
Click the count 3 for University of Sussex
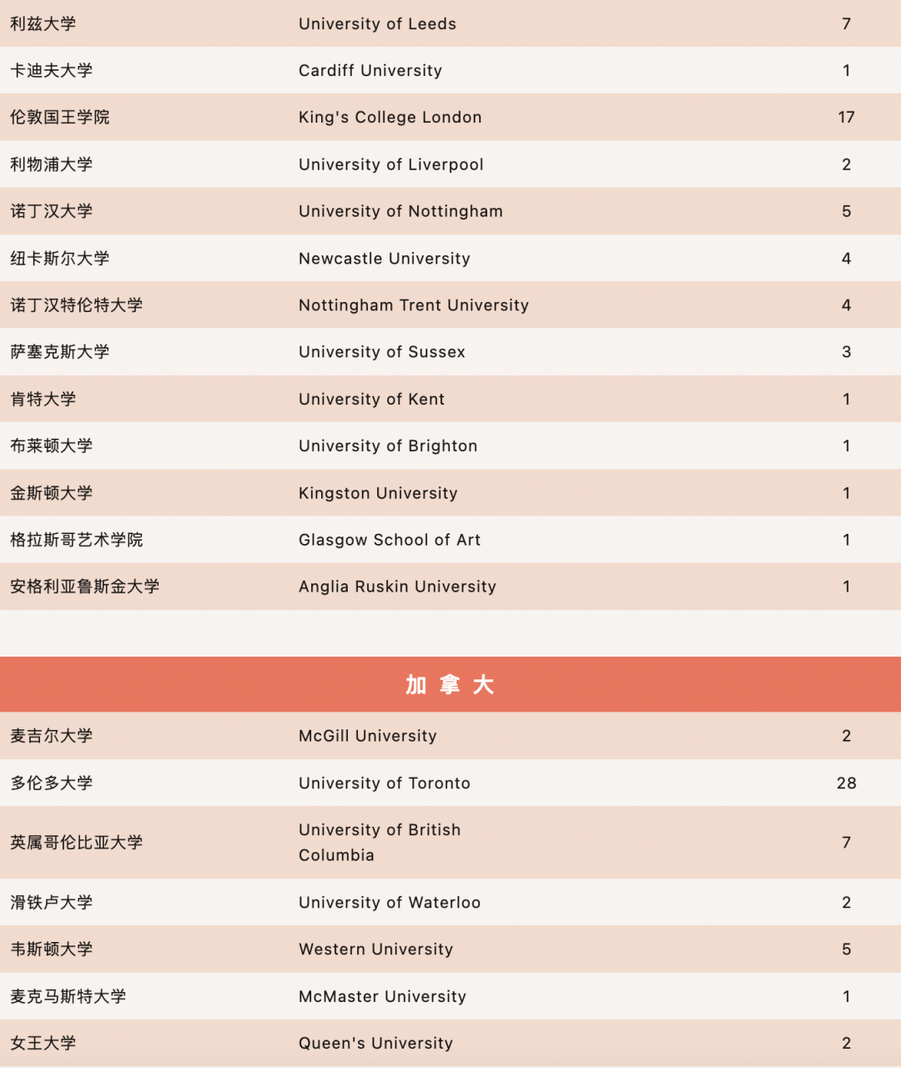(846, 352)
